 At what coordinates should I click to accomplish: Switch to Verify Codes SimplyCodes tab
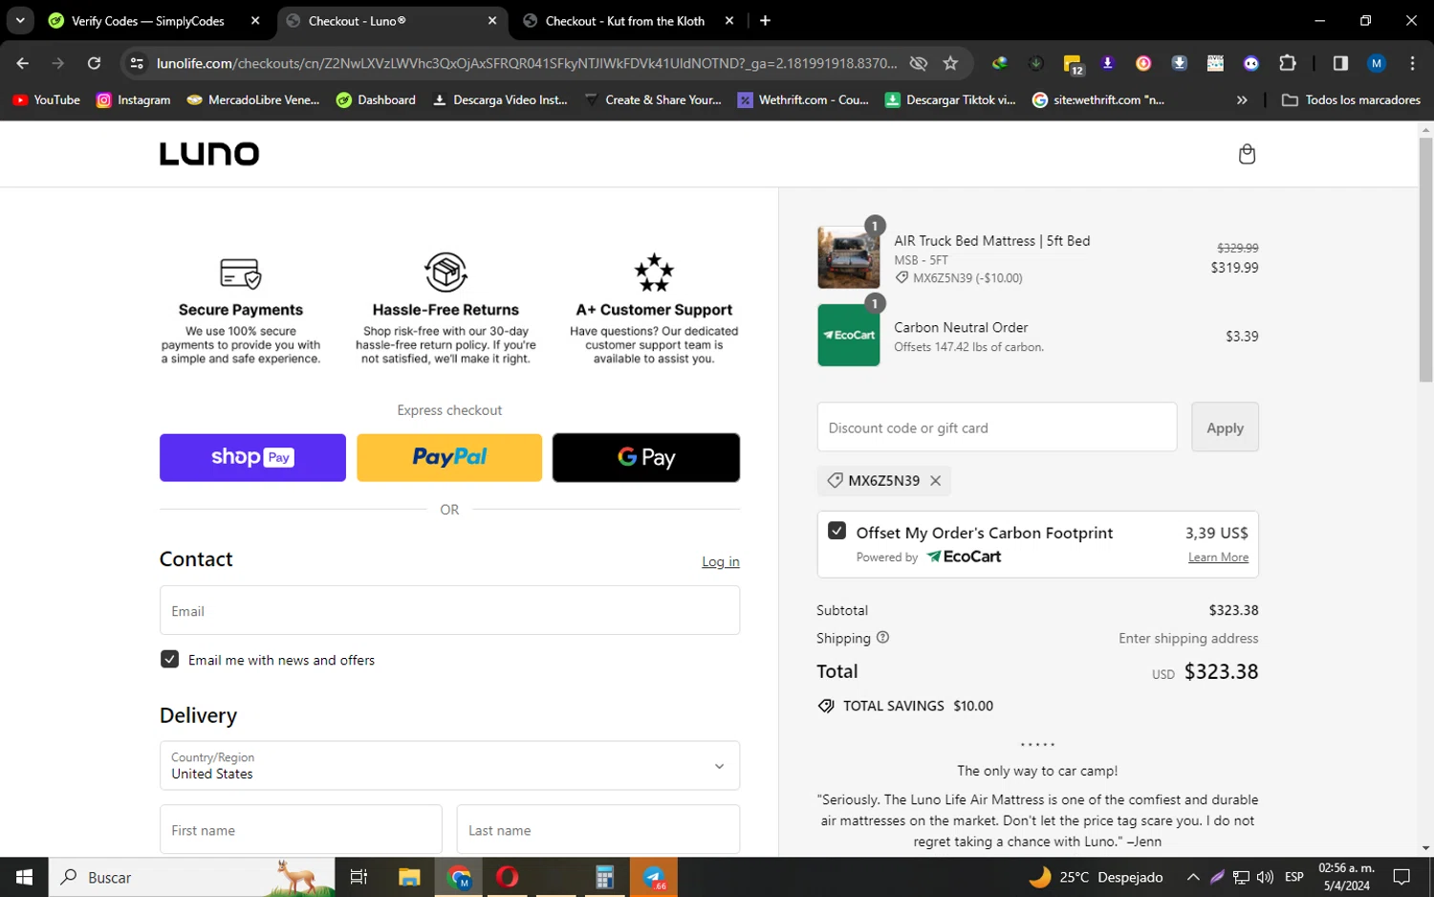[x=148, y=20]
